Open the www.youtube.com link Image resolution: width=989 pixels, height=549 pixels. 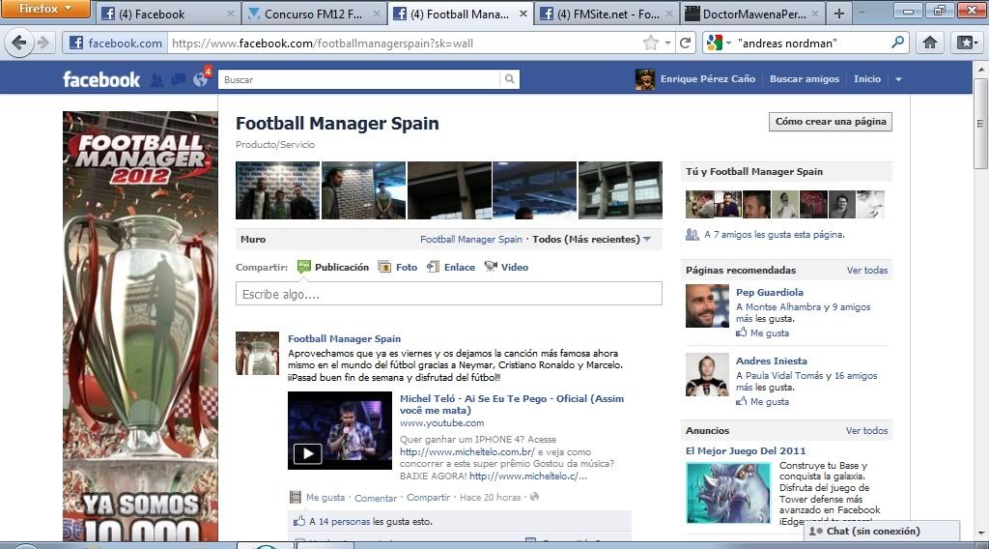coord(441,422)
